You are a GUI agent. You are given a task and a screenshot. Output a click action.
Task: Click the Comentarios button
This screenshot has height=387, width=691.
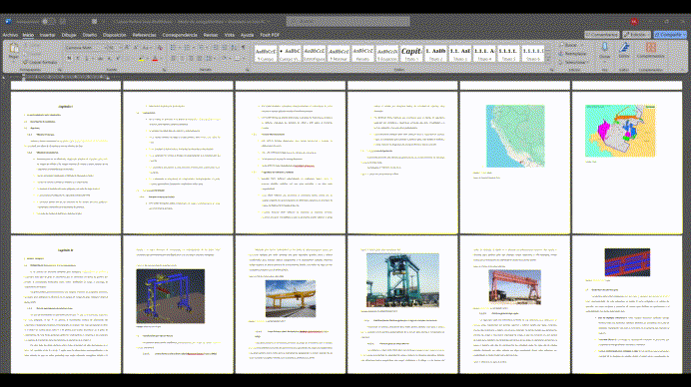coord(602,34)
